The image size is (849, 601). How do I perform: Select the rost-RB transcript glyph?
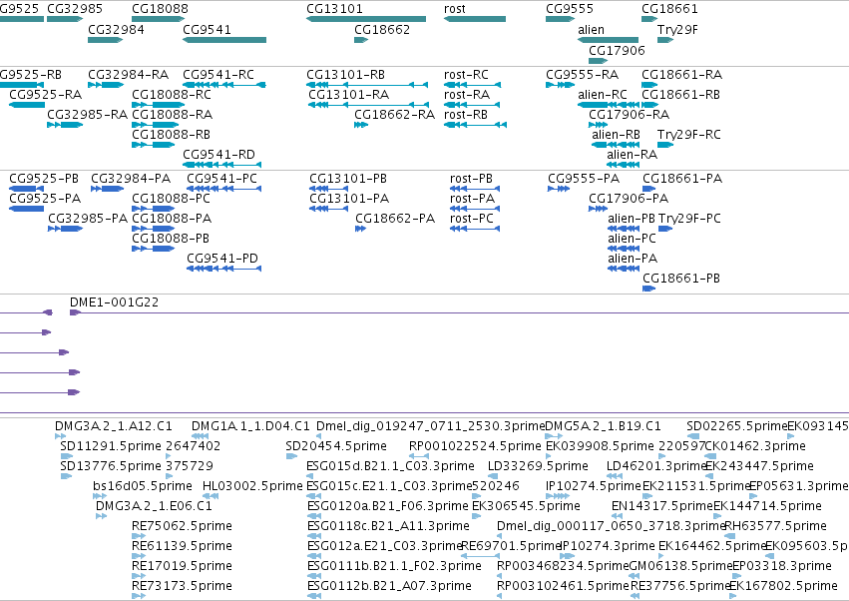(476, 125)
